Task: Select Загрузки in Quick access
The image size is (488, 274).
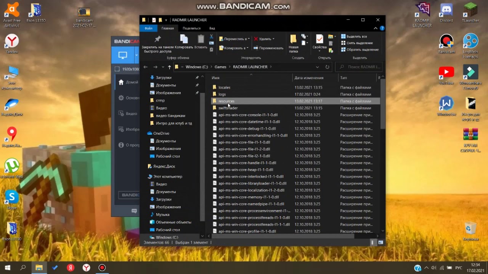Action: pyautogui.click(x=164, y=78)
